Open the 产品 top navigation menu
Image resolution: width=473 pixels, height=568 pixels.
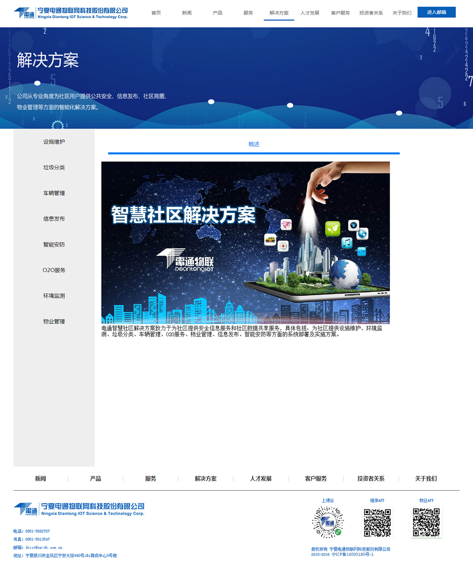(217, 13)
